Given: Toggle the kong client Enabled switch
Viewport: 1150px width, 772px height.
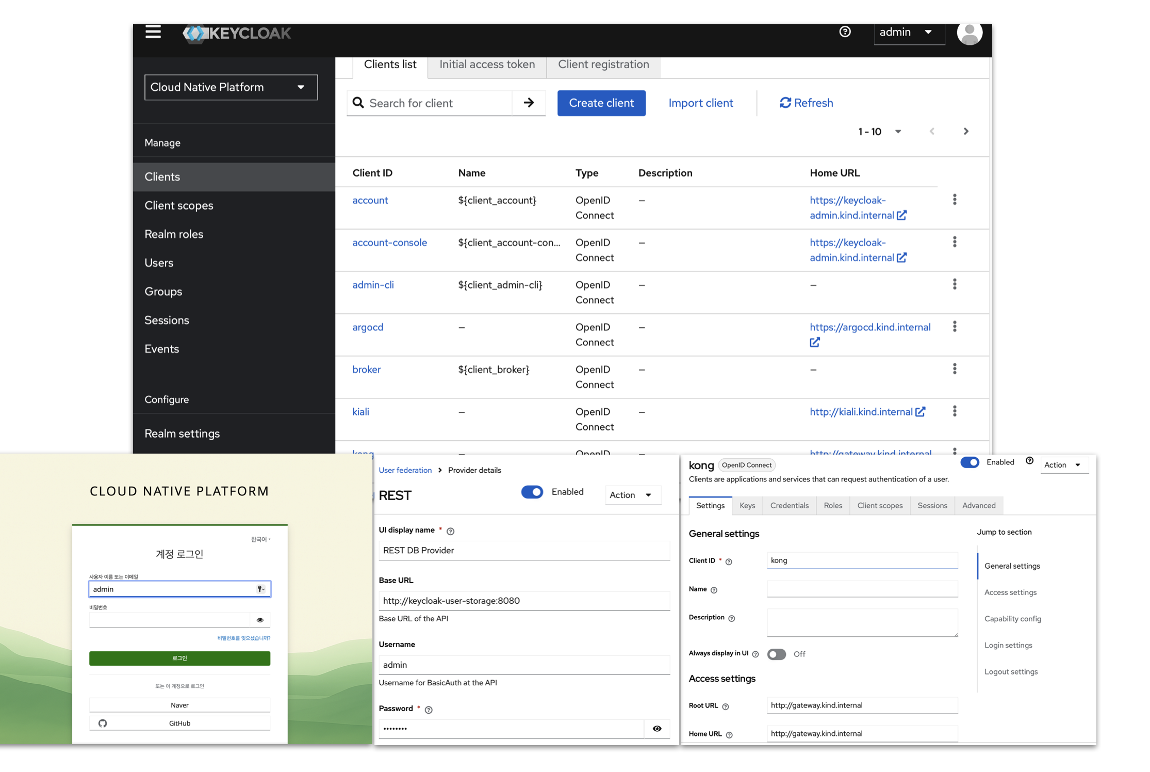Looking at the screenshot, I should point(970,462).
